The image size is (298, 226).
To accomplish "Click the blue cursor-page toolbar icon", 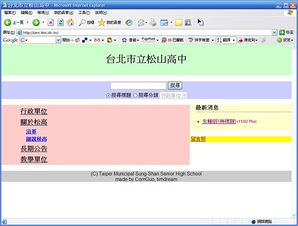I will tap(200, 22).
